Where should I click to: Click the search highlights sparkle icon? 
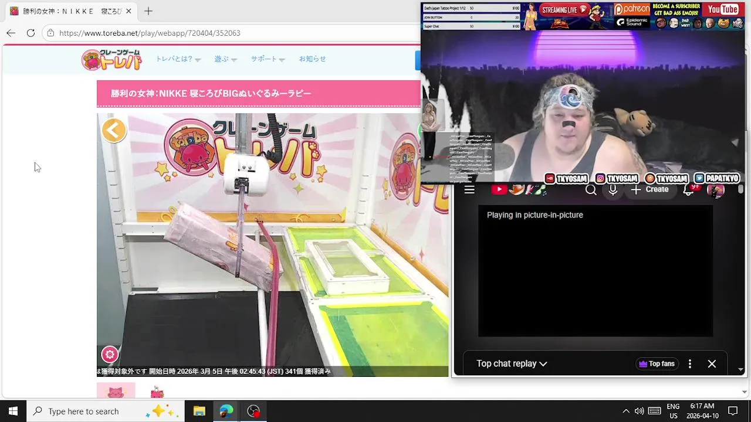pos(161,411)
